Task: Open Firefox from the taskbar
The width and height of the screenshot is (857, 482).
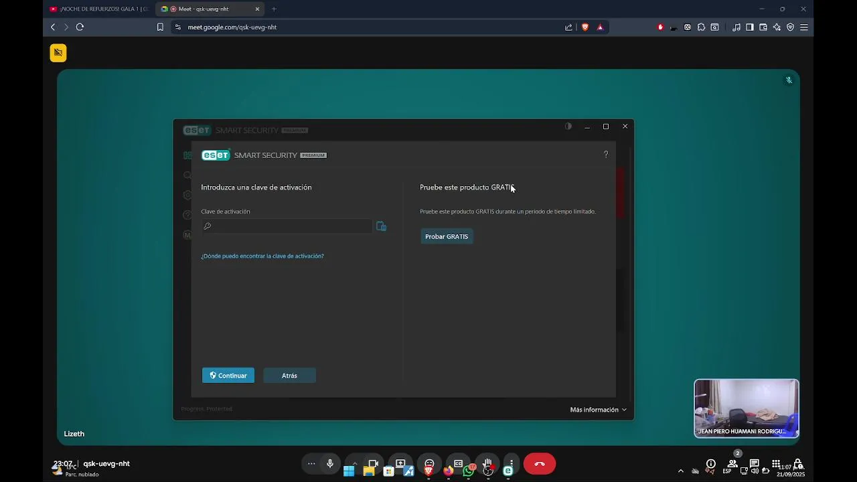Action: coord(449,471)
